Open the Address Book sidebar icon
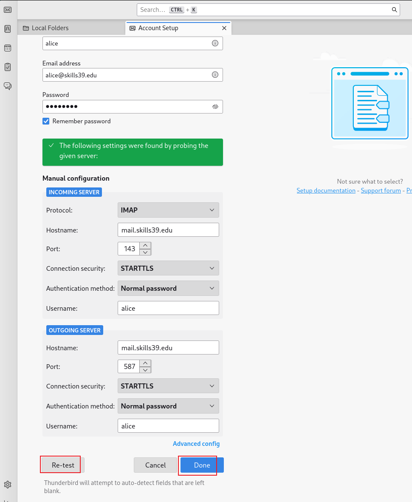Screen dimensions: 412x502 [8, 29]
